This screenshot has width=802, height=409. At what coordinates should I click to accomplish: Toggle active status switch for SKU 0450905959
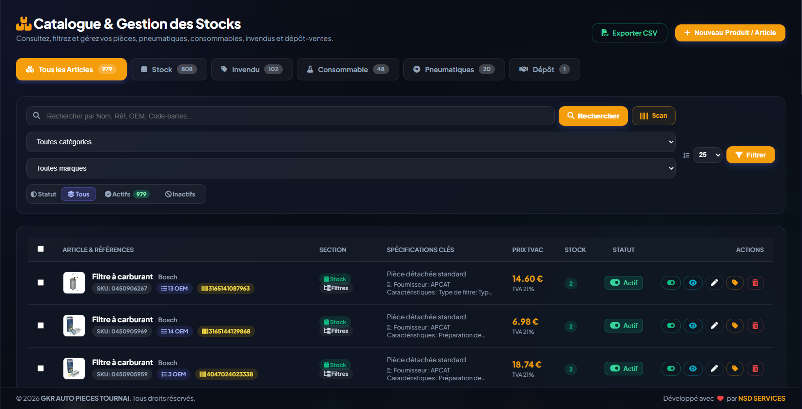point(671,369)
